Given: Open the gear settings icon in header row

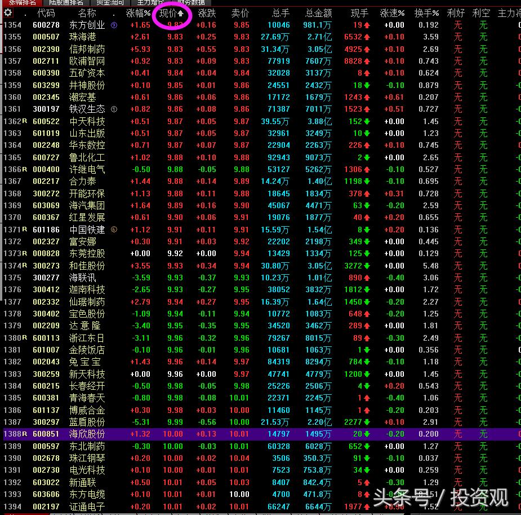Looking at the screenshot, I should tap(8, 13).
